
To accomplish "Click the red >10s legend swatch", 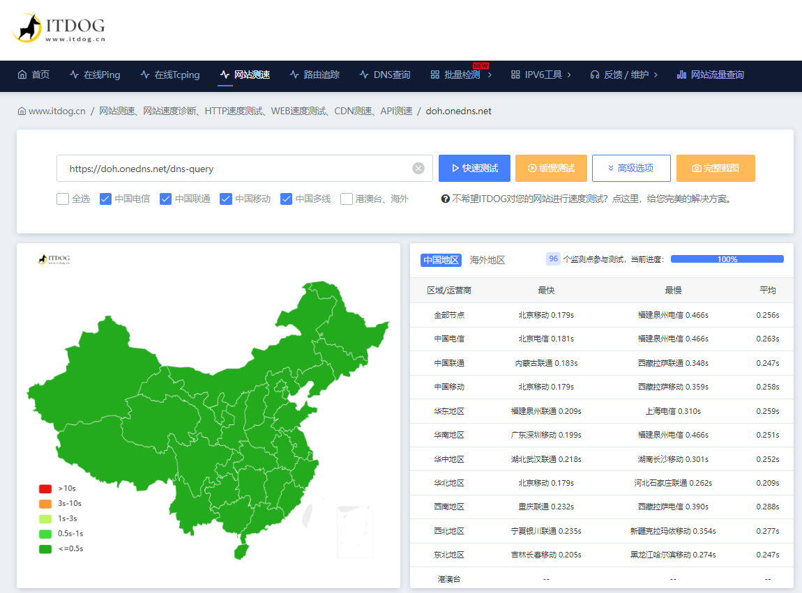I will (45, 488).
